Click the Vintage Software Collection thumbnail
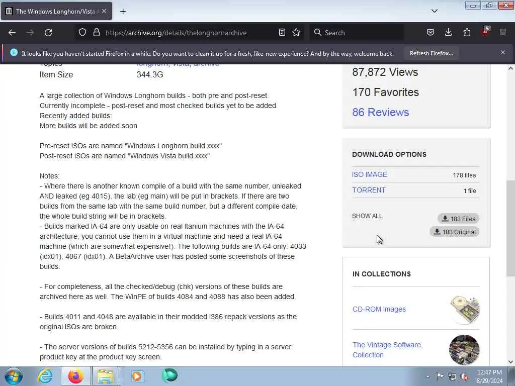This screenshot has width=515, height=386. (x=464, y=350)
